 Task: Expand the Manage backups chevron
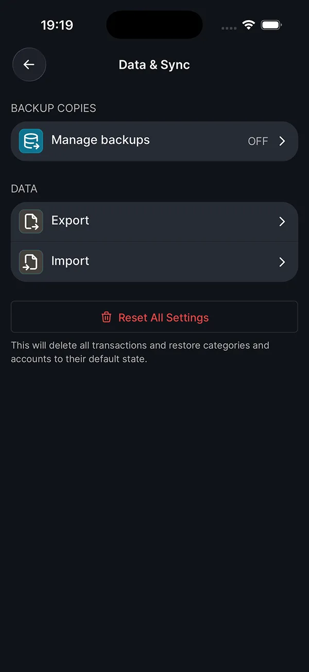pos(282,141)
